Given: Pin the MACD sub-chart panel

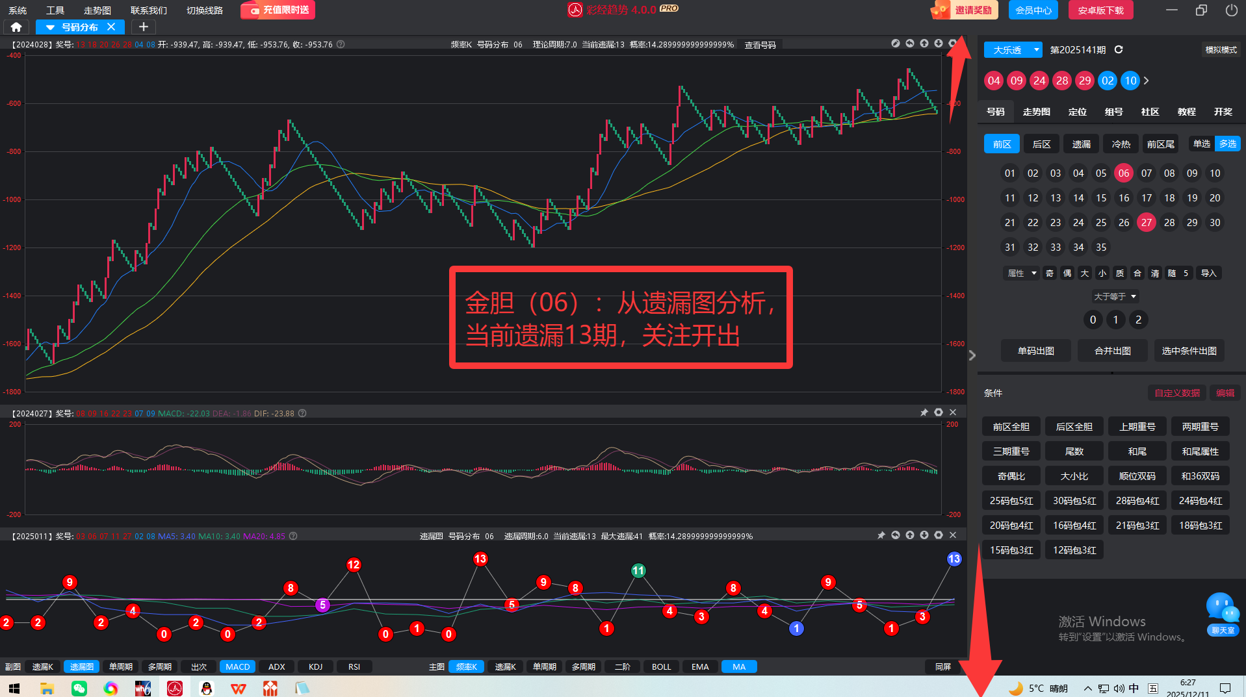Looking at the screenshot, I should [x=924, y=412].
